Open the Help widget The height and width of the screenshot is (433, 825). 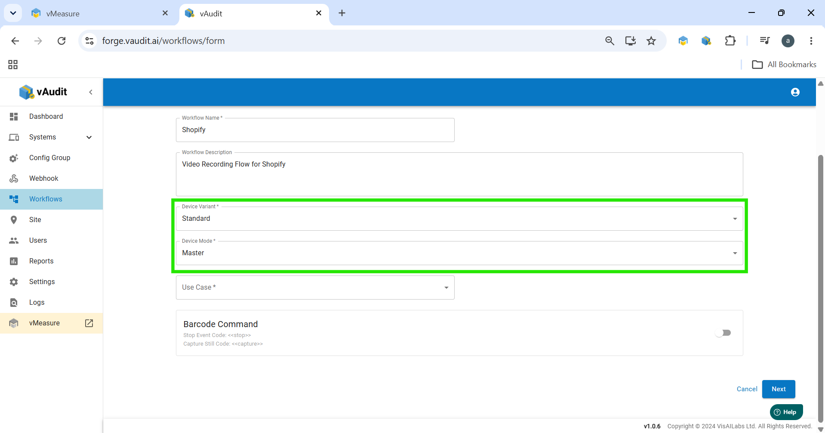point(786,412)
